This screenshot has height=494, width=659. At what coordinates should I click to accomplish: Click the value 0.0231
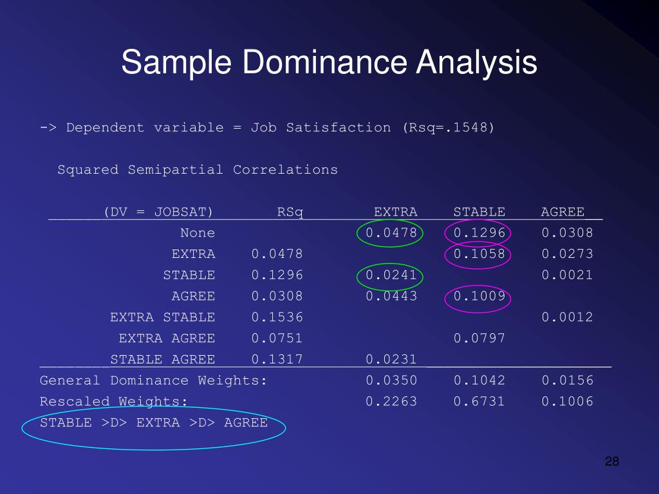[x=391, y=359]
